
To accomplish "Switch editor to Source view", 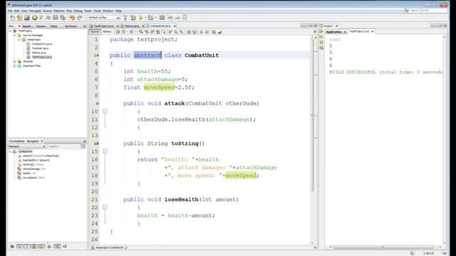I will tap(95, 31).
